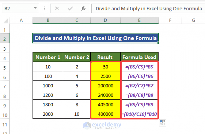Click formula cell =(B8/C8)*B8
The width and height of the screenshot is (205, 134).
[x=139, y=95]
